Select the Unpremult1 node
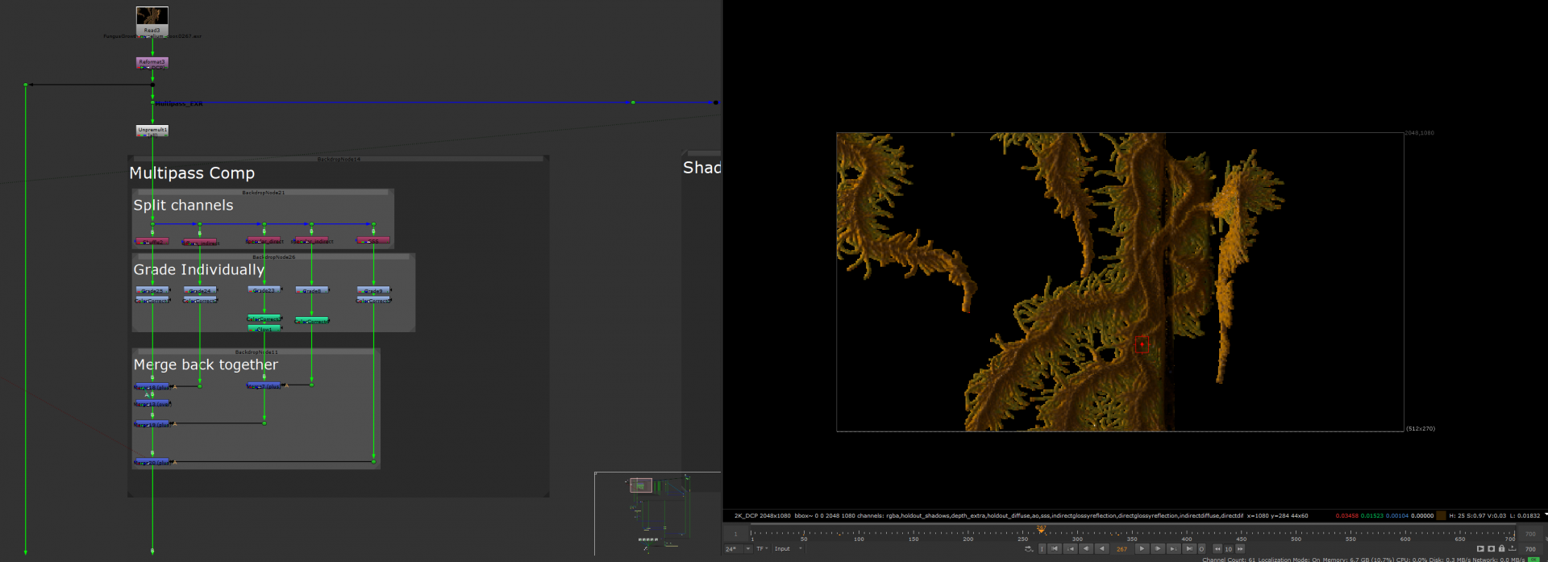 [152, 129]
